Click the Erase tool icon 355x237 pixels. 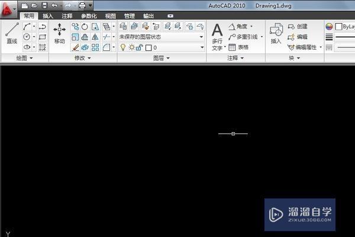[x=75, y=47]
